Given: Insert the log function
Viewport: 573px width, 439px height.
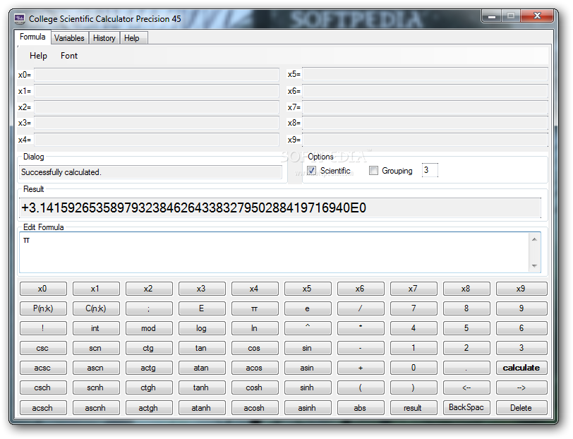Looking at the screenshot, I should (201, 328).
